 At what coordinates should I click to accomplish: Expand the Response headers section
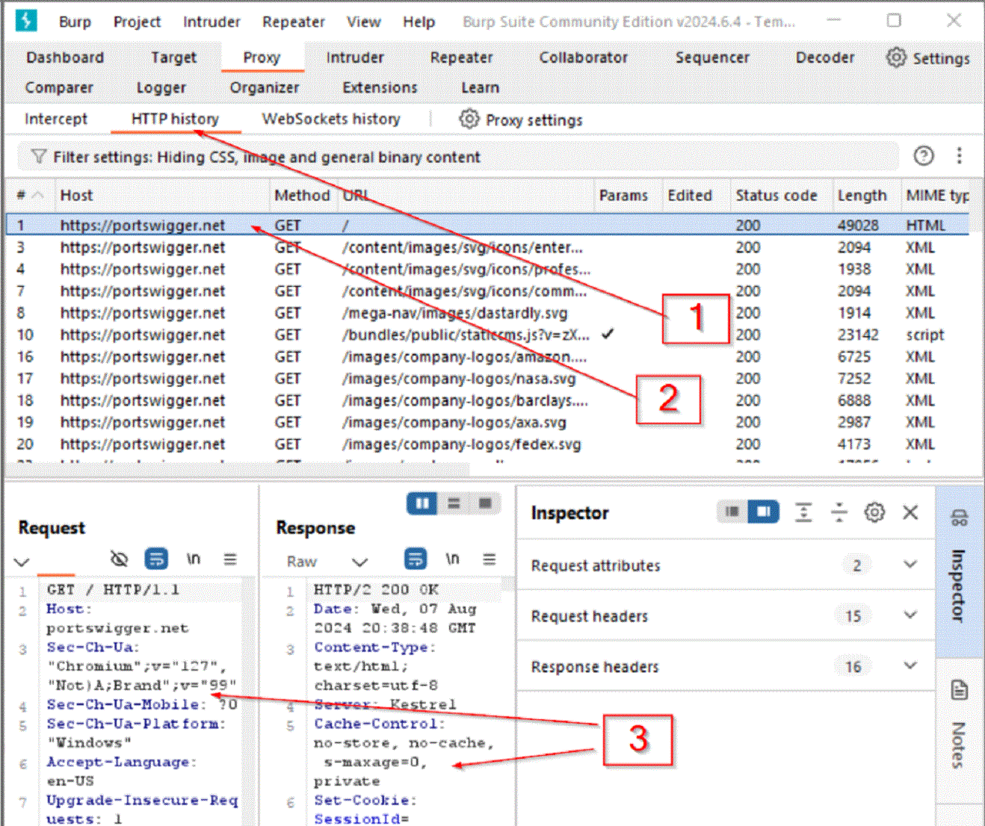910,666
